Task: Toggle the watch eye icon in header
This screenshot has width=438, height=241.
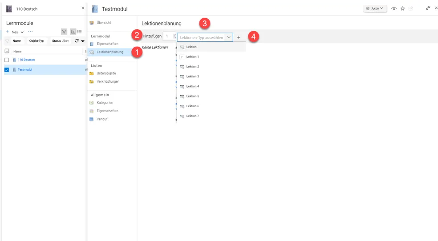Action: click(x=394, y=8)
